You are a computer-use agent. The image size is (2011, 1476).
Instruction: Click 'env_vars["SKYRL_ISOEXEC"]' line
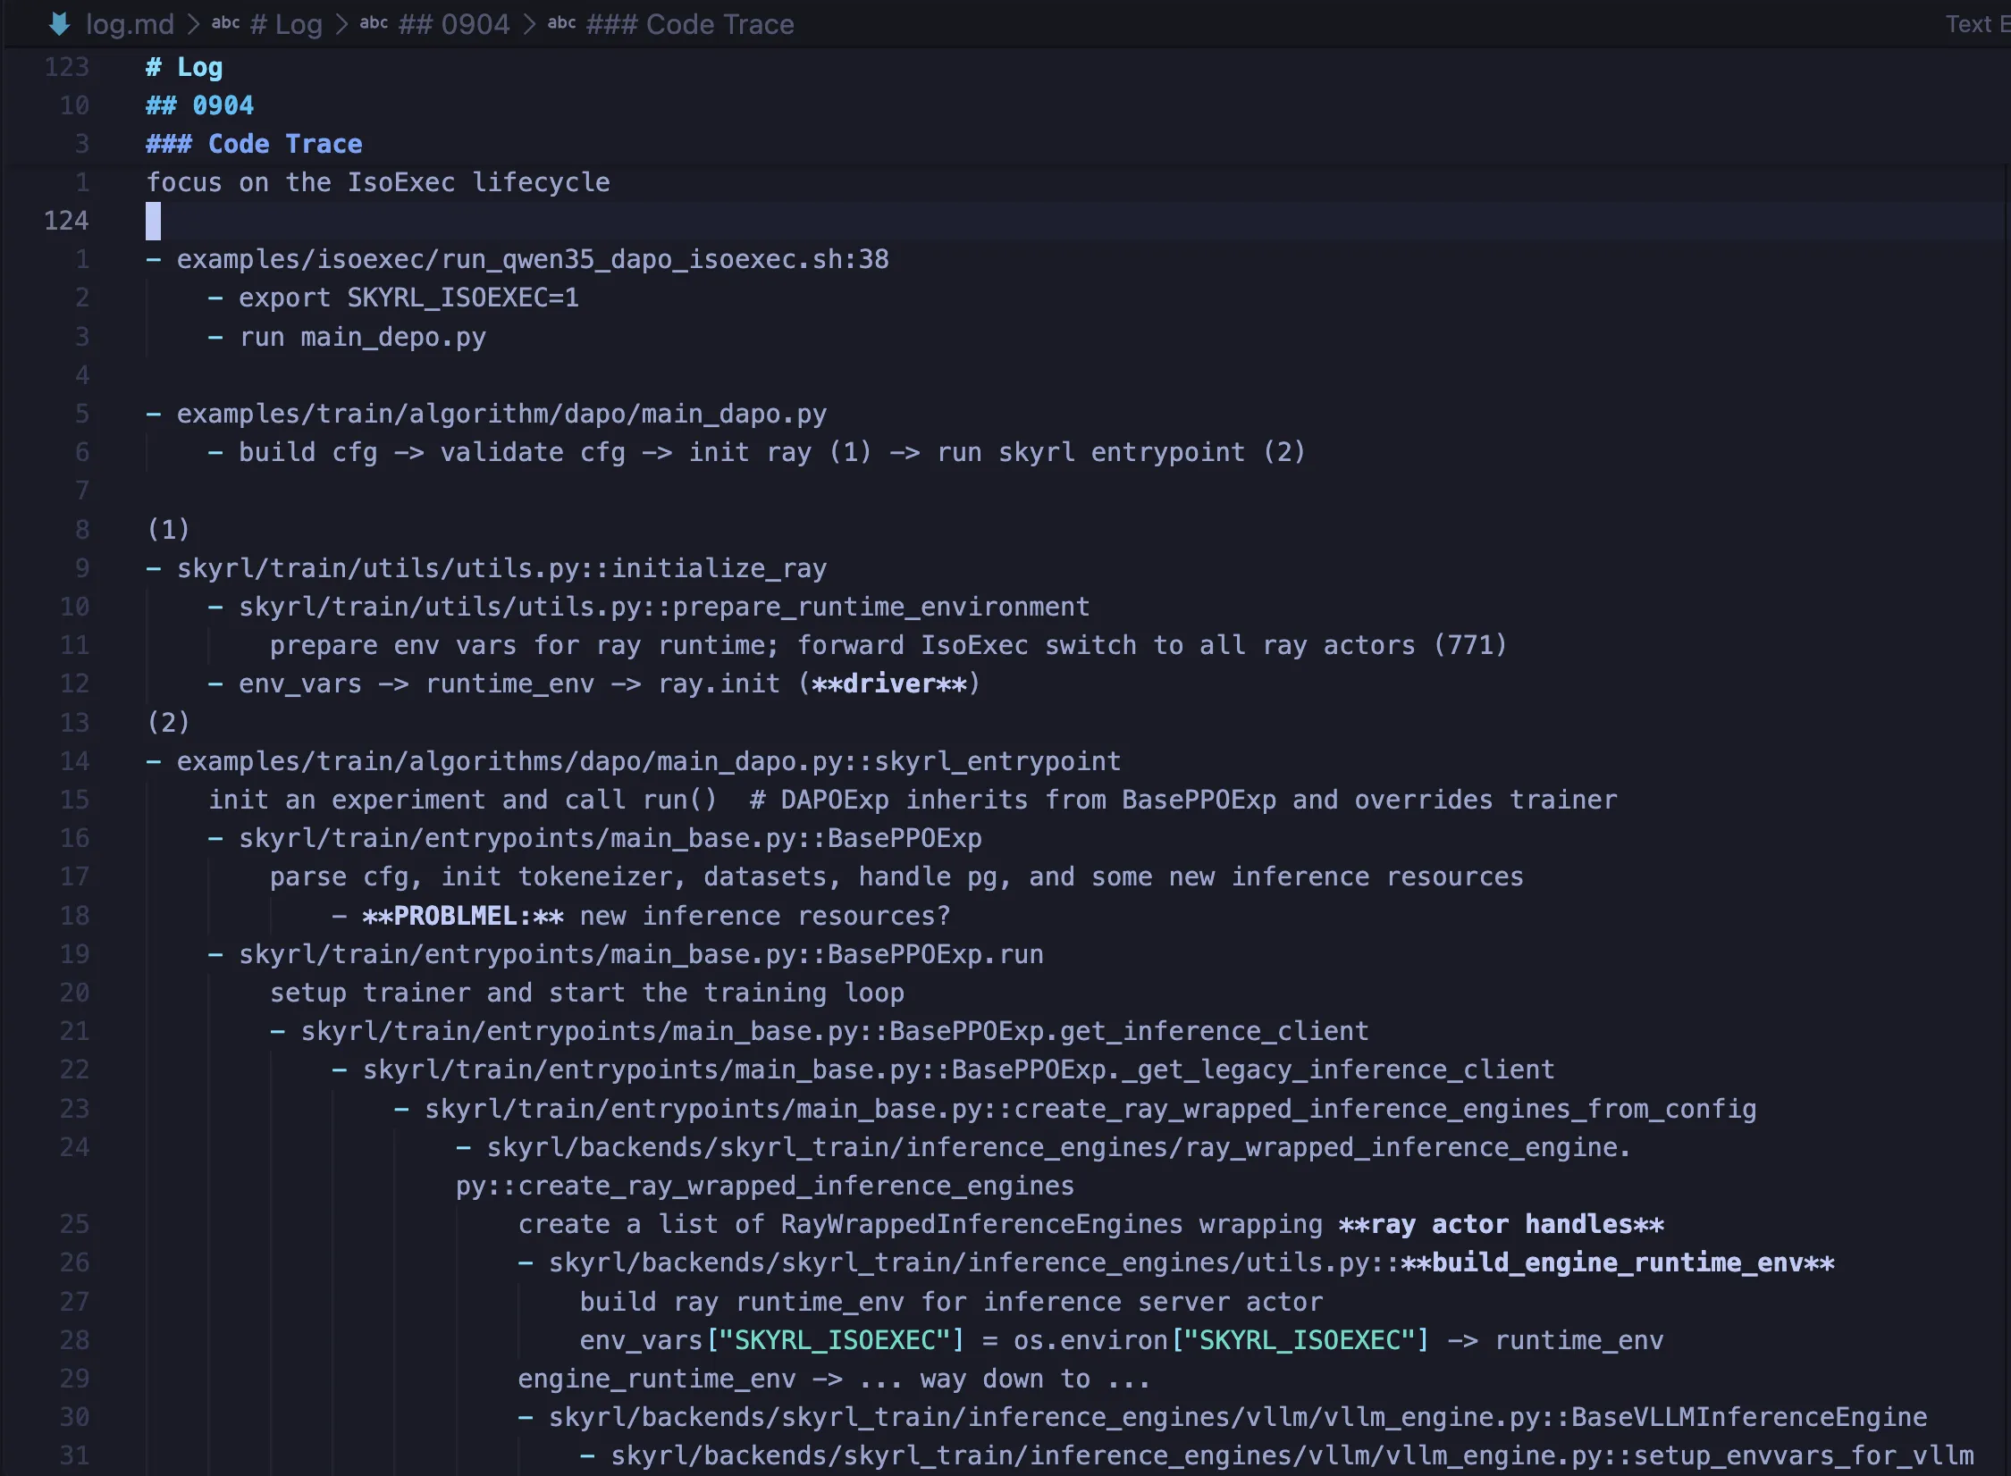click(1122, 1340)
